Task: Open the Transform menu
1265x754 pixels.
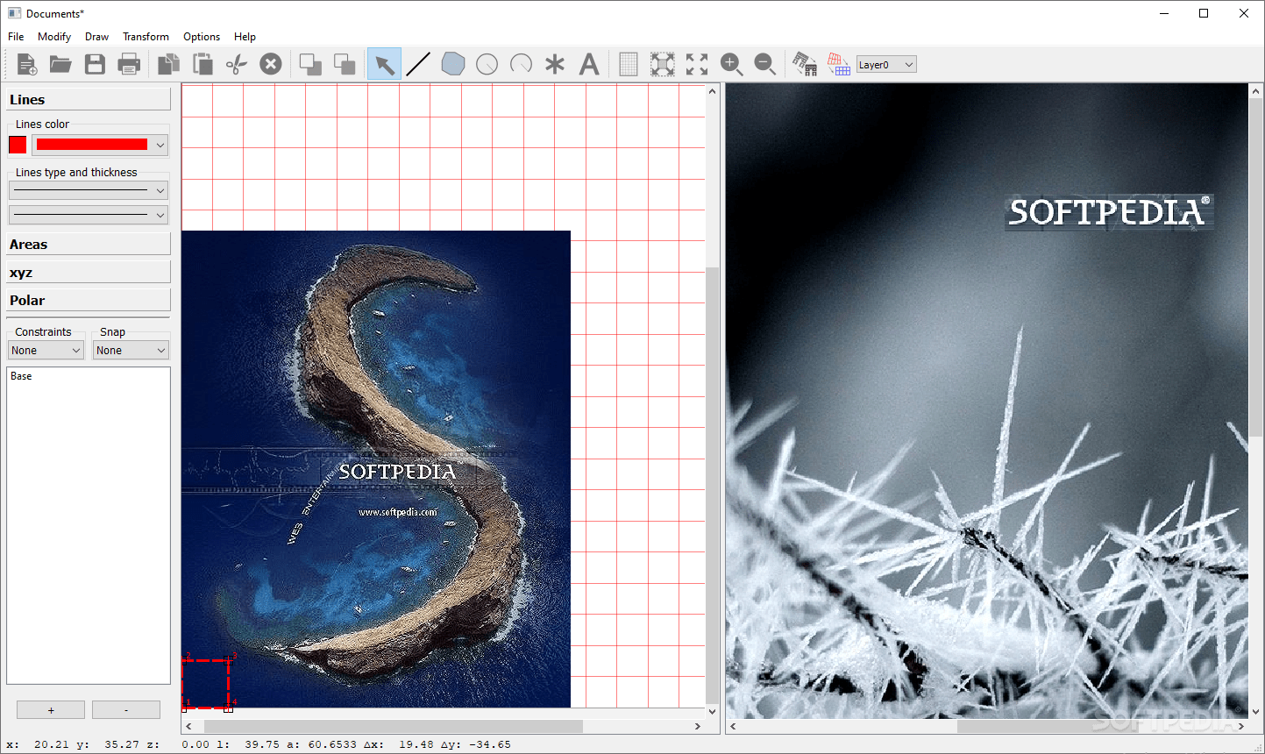Action: (x=146, y=37)
